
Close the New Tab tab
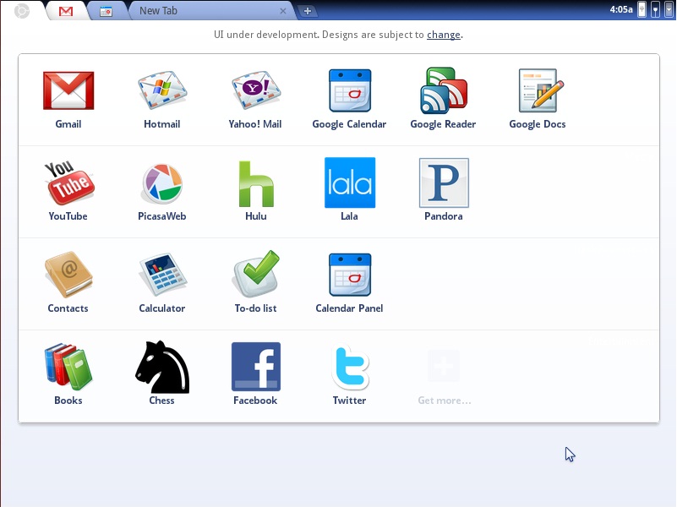click(x=283, y=11)
